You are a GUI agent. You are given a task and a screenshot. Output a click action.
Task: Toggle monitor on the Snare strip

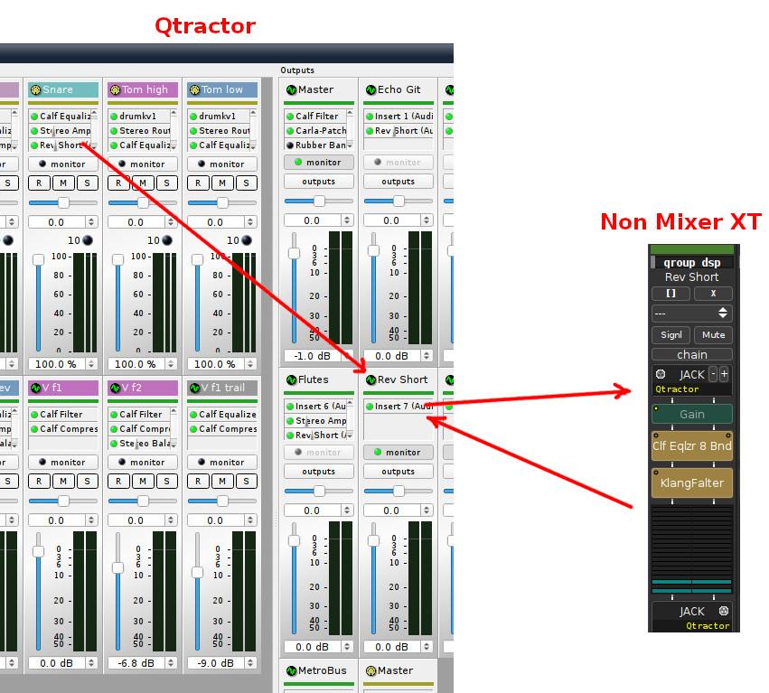pos(63,164)
